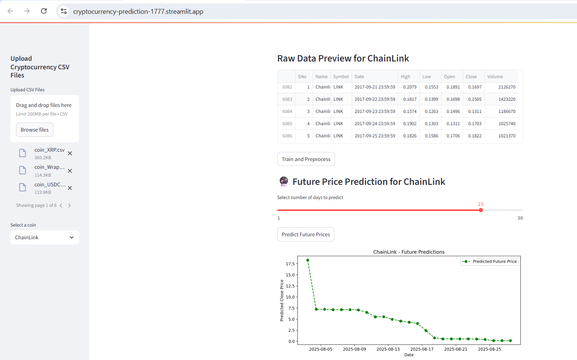Click date cell 2017-09-23 23:59:59
This screenshot has height=360, width=577.
coord(375,111)
